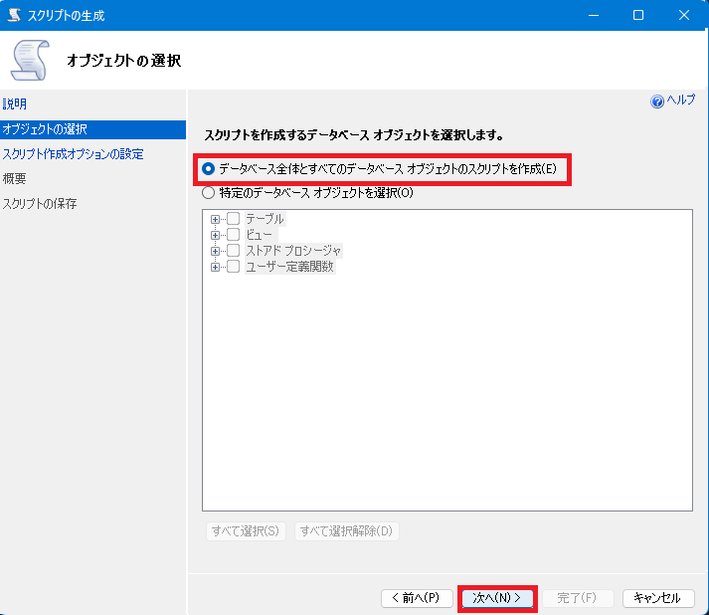Viewport: 709px width, 615px height.
Task: Maximize the スクリプトの生成 window
Action: point(638,15)
